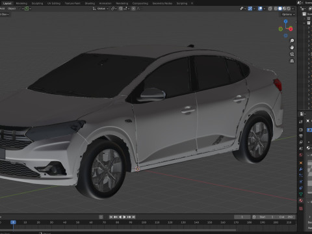This screenshot has width=312, height=234.
Task: Open the Tool properties tab icon
Action: [x=301, y=122]
